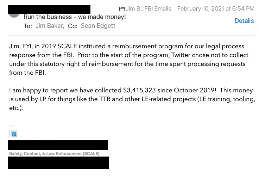Click the gray sender avatar circle
This screenshot has width=259, height=177.
[14, 16]
